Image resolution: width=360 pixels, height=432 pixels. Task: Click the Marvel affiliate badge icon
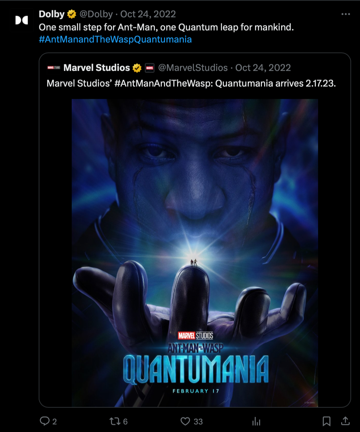[x=149, y=68]
